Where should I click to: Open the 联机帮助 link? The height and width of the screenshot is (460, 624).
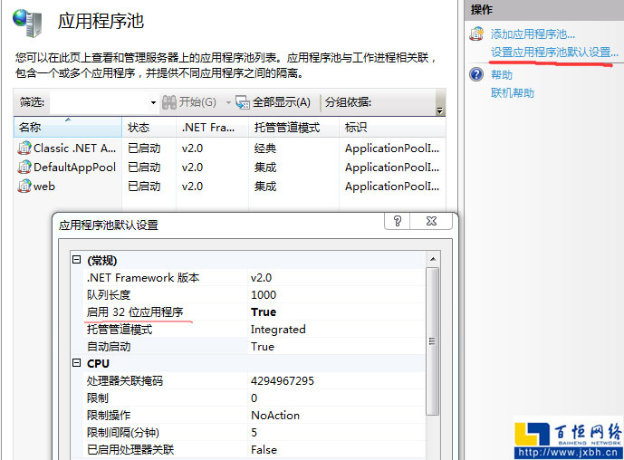[513, 92]
